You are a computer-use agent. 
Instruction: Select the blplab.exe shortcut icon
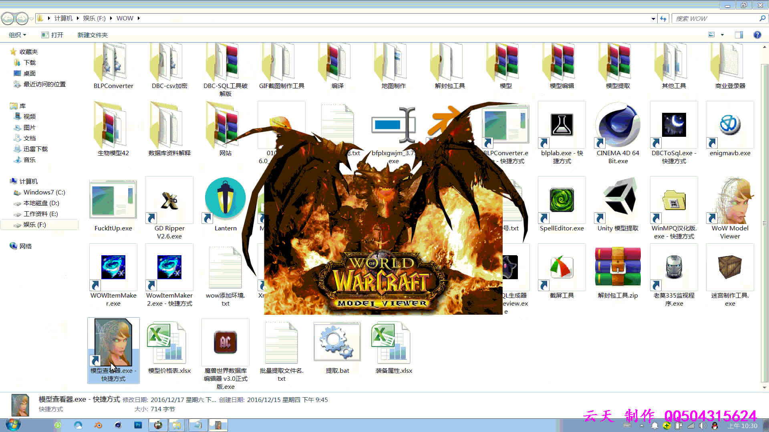click(x=562, y=125)
